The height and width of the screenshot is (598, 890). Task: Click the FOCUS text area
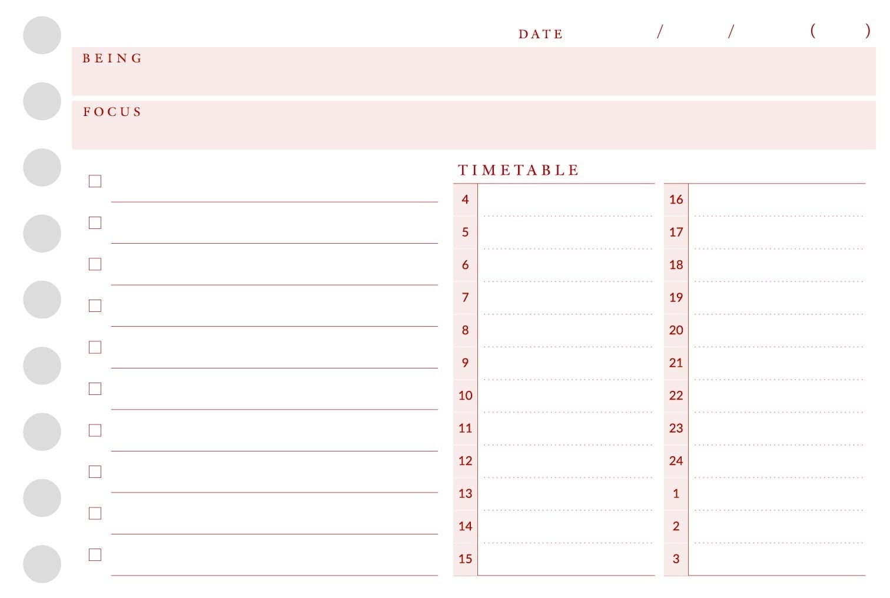click(474, 125)
